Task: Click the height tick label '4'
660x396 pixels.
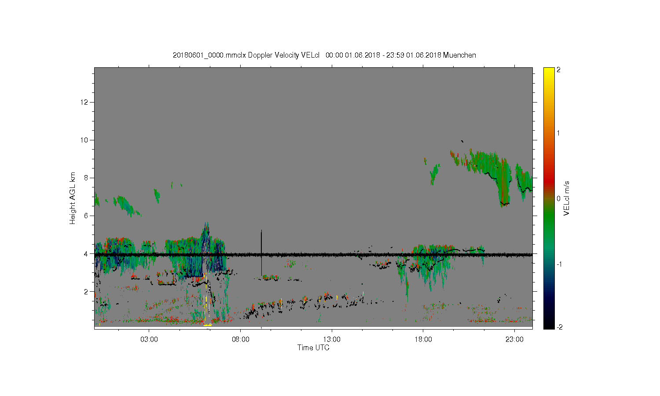Action: click(86, 253)
